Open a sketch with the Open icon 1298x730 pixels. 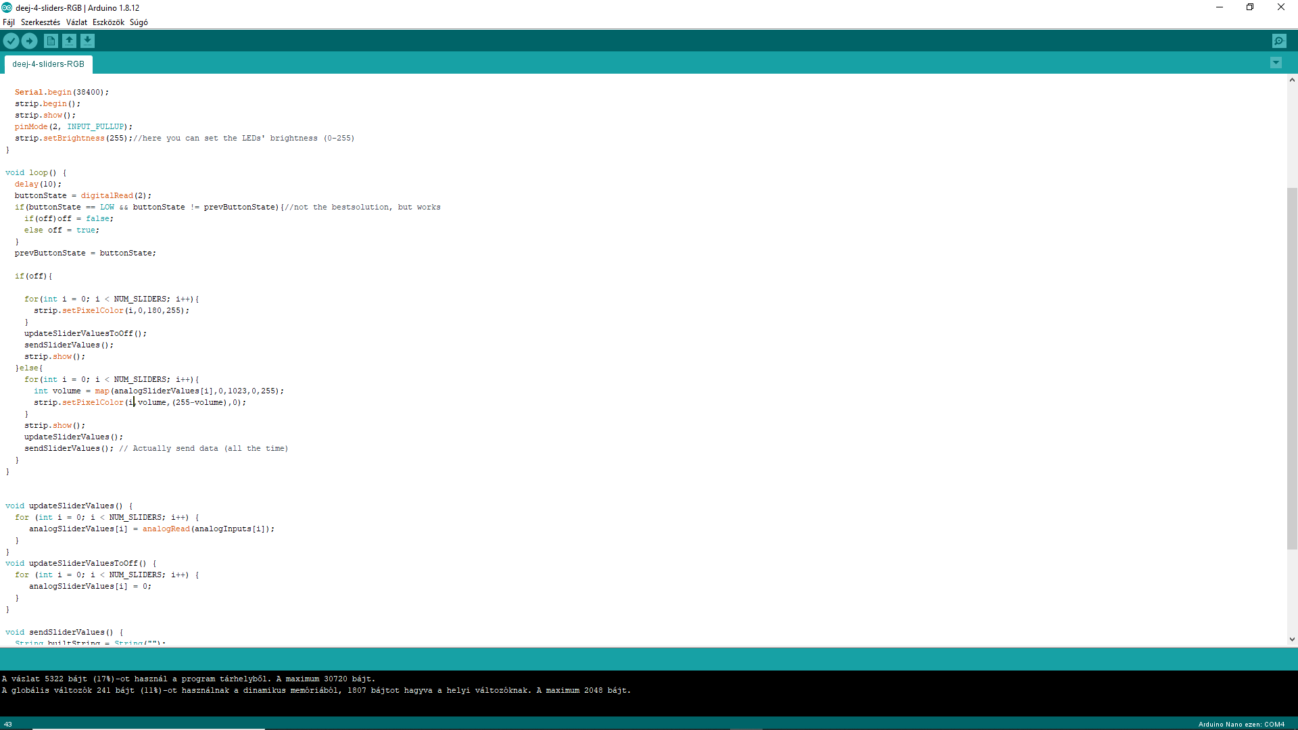(69, 41)
